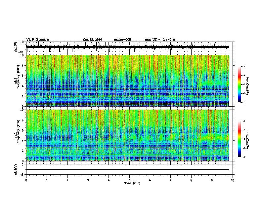Screen dimensions: 262x202
Task: Click the ch.1 "Frequency (kHz)" axis label
Action: click(18, 77)
